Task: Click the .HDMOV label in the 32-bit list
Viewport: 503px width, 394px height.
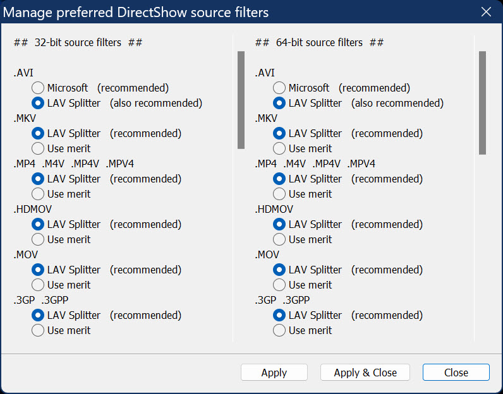Action: pyautogui.click(x=33, y=209)
